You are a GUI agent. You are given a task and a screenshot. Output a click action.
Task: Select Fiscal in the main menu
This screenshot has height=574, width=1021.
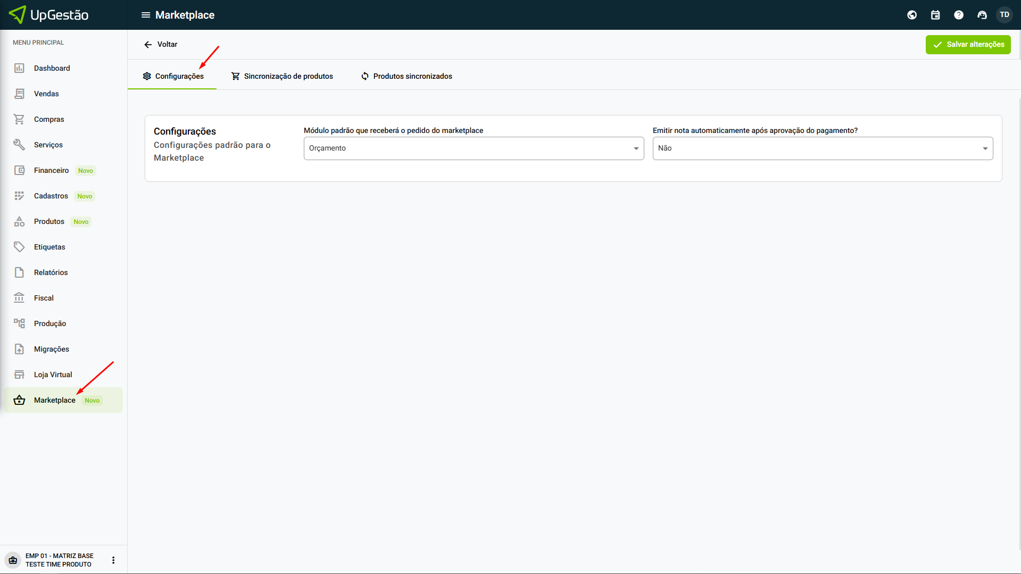click(x=44, y=298)
